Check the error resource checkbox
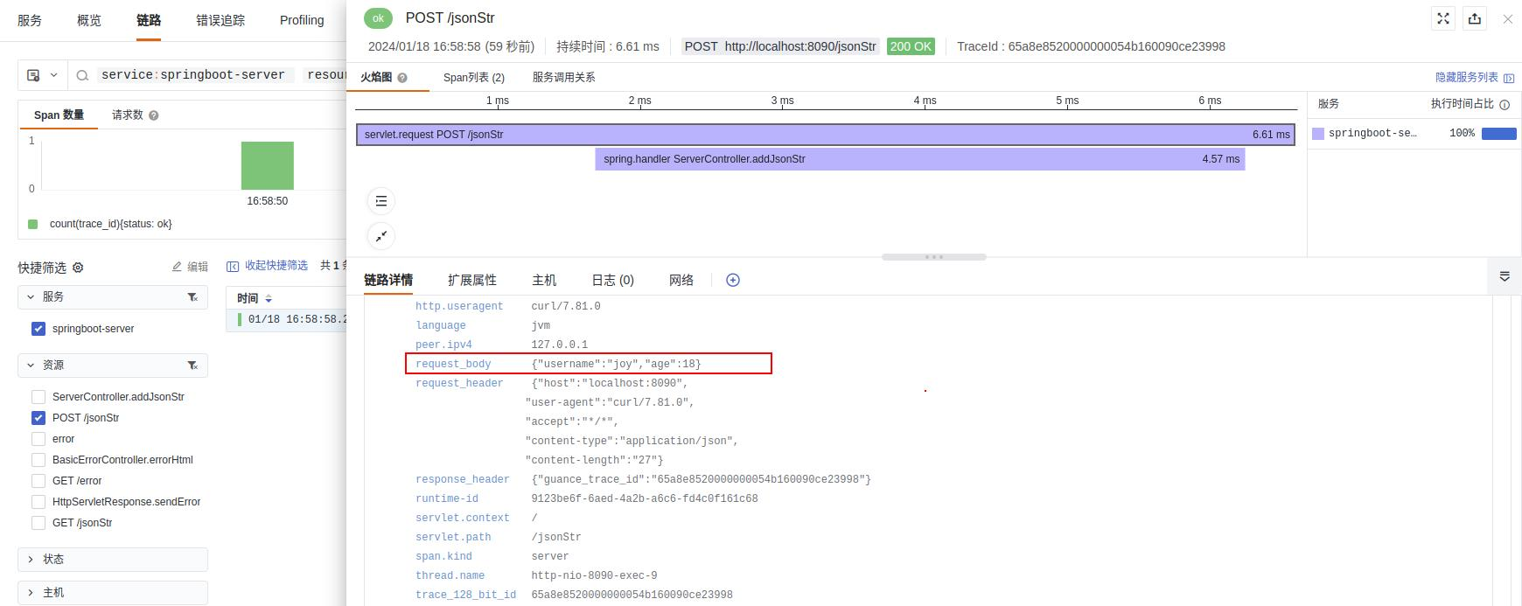Screen dimensions: 1522x606 38,439
